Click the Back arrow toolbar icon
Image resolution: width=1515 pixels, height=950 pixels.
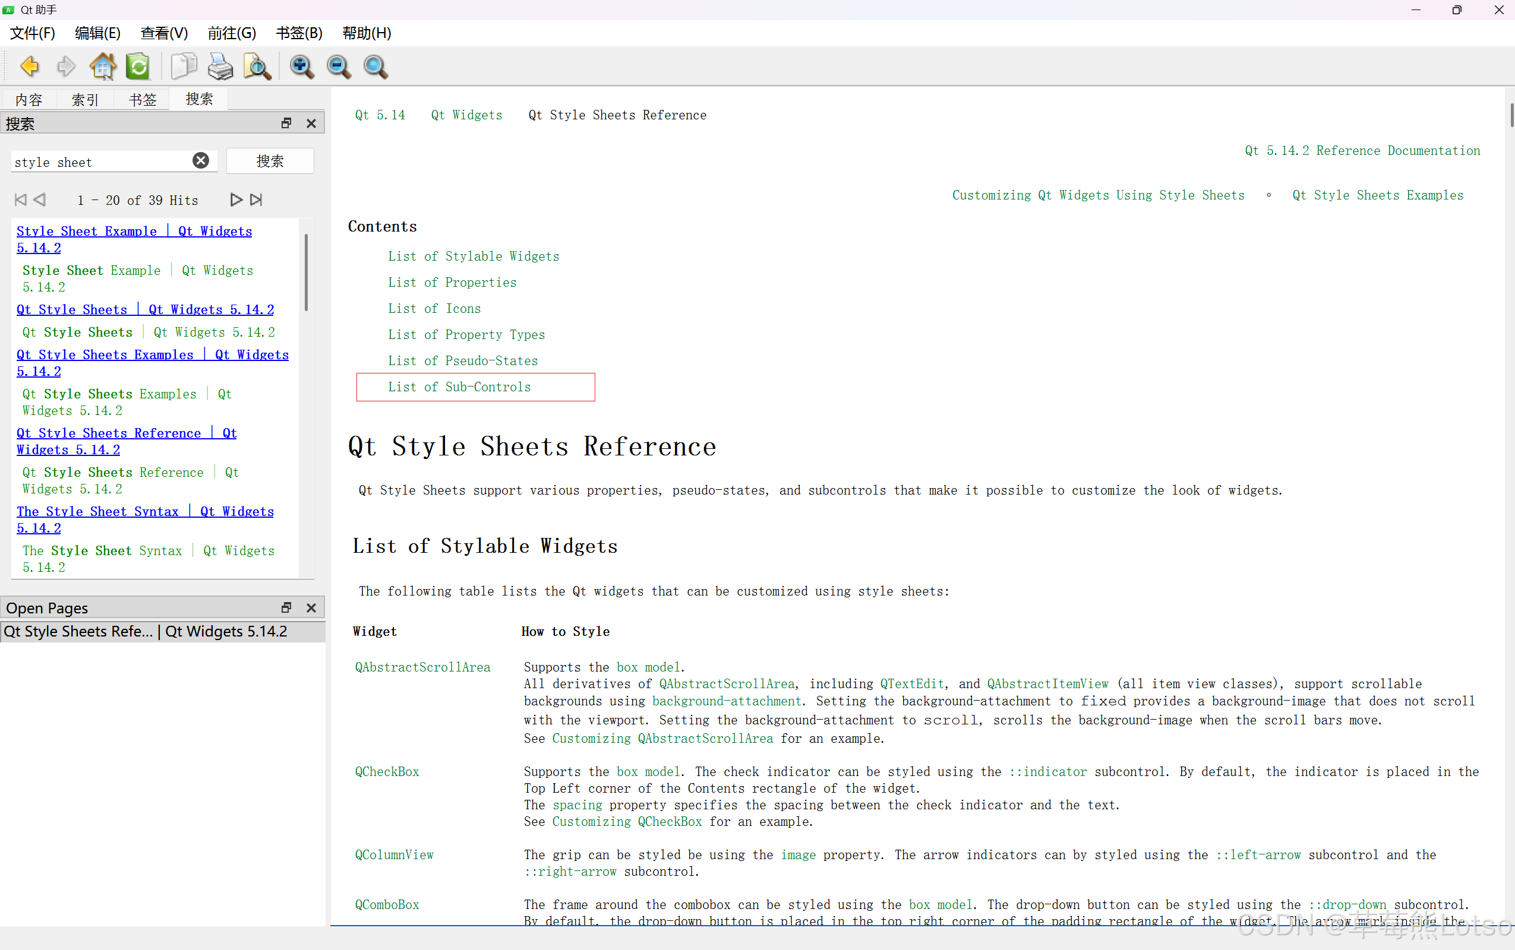30,66
